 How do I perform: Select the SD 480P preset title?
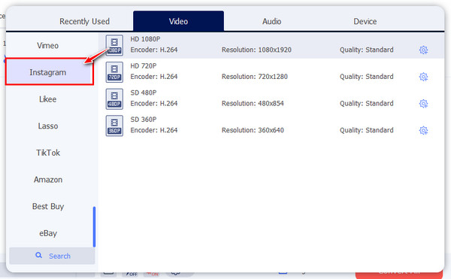click(x=144, y=92)
